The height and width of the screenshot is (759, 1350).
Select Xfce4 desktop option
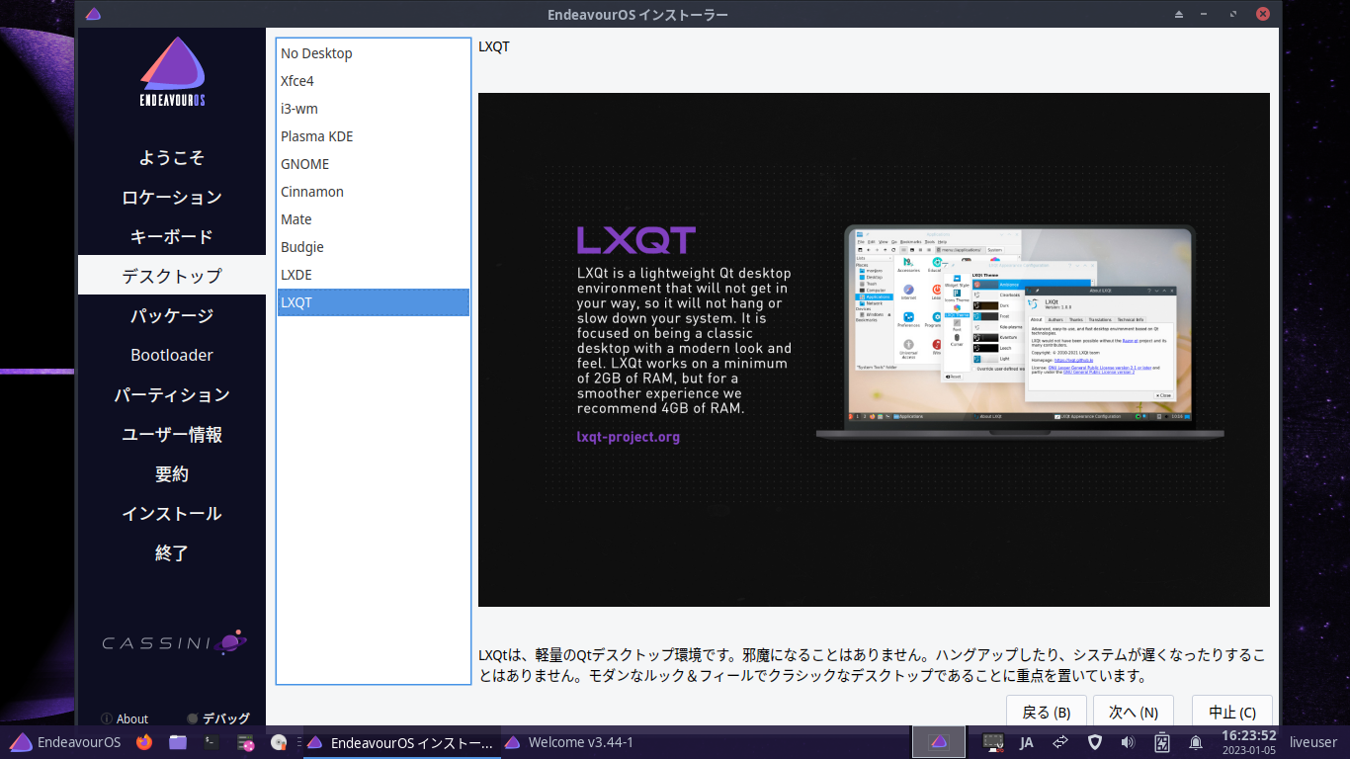[373, 81]
